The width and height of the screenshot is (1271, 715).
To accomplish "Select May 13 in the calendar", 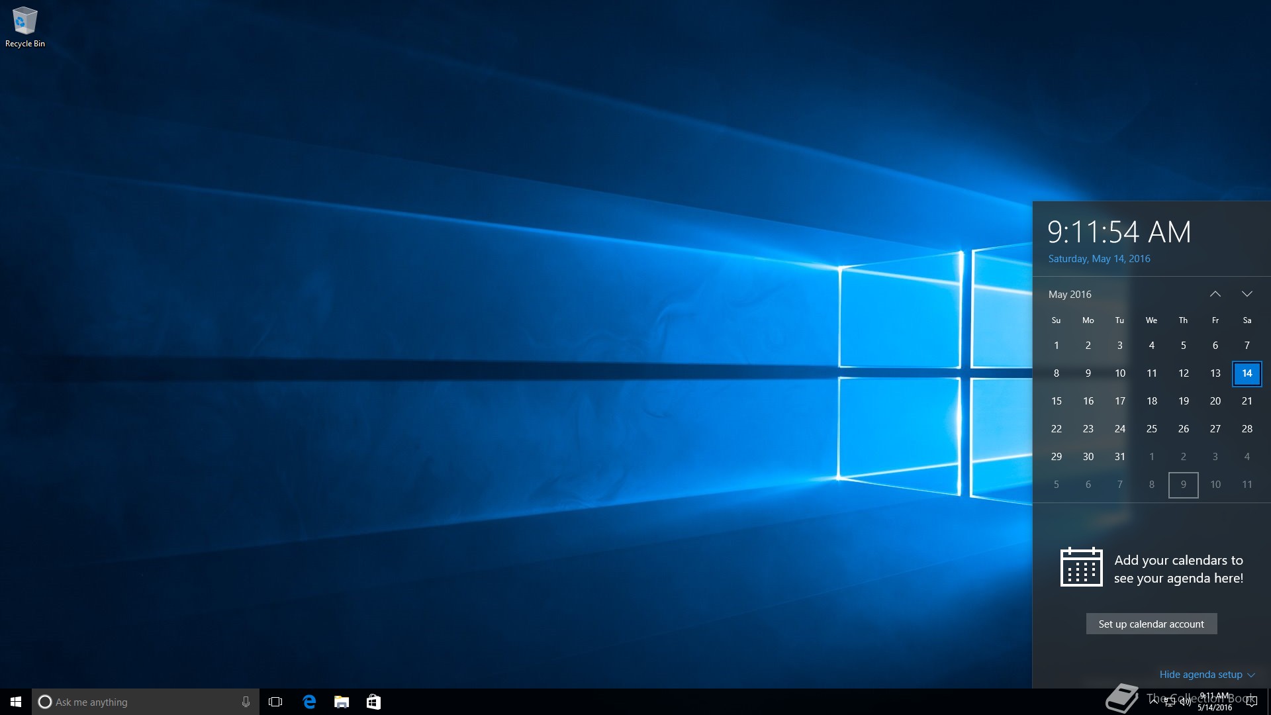I will [x=1215, y=373].
